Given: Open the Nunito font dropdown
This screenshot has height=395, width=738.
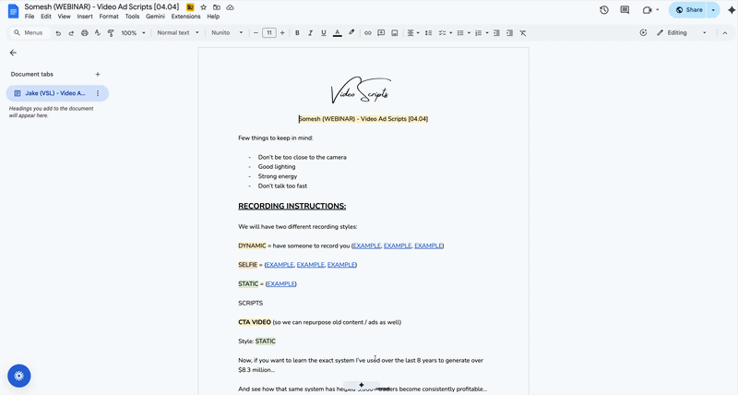Looking at the screenshot, I should click(227, 33).
